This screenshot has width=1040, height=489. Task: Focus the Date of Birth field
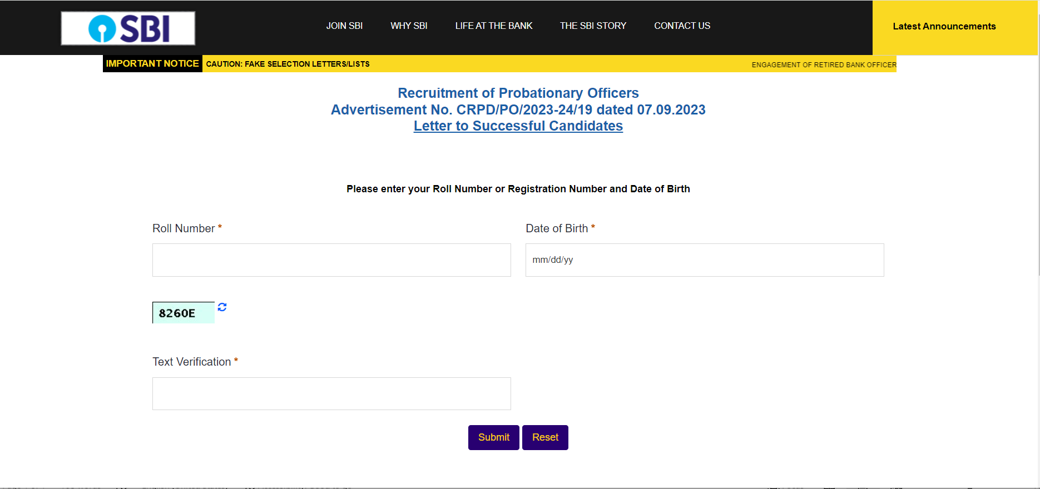705,260
